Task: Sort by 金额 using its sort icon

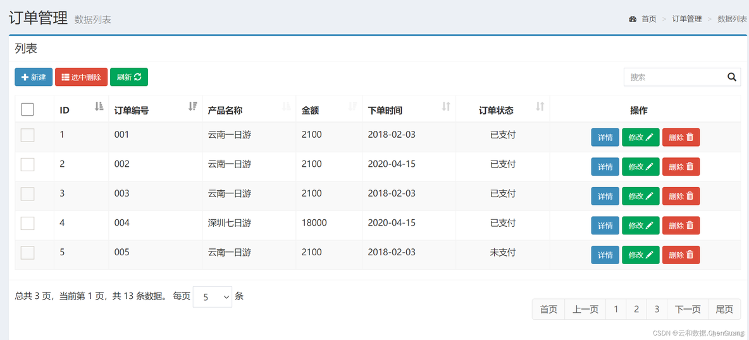Action: tap(352, 107)
